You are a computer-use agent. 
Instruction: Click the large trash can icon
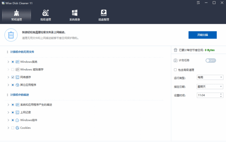pyautogui.click(x=11, y=35)
